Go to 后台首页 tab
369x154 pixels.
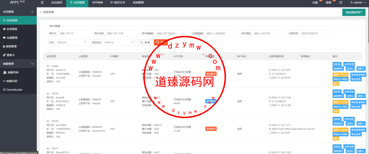point(57,3)
